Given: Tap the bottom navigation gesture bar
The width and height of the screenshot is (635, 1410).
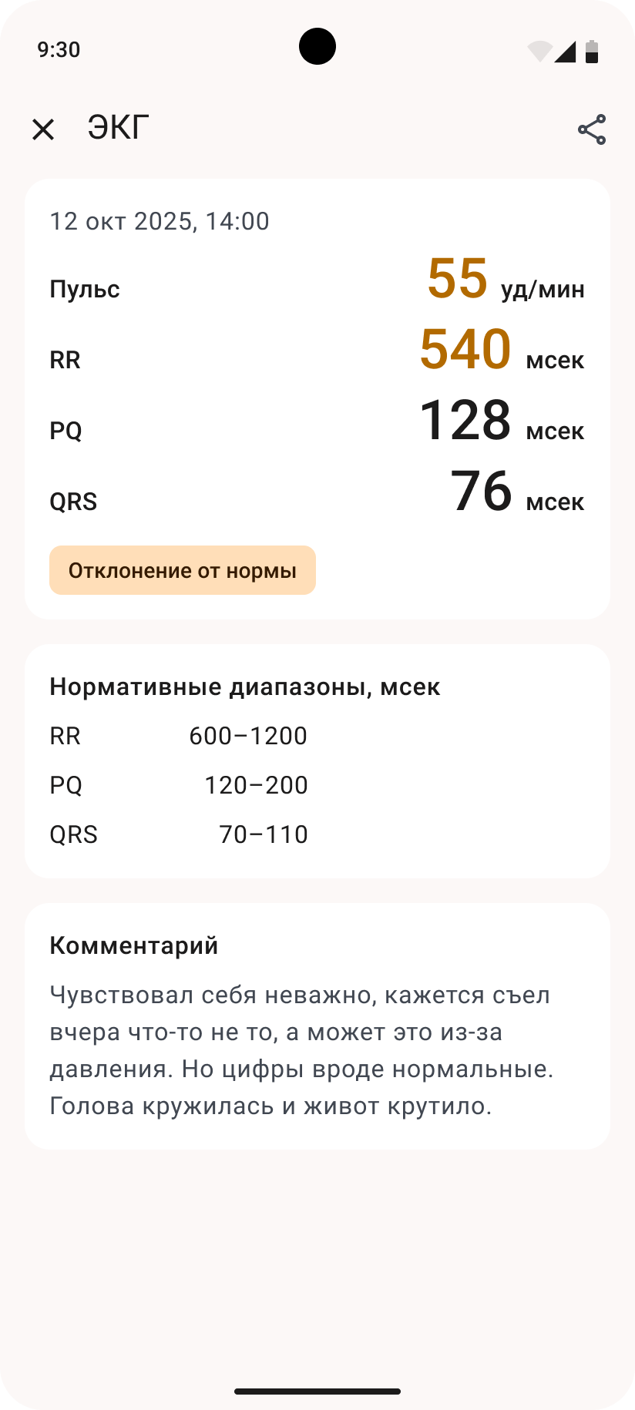Looking at the screenshot, I should pyautogui.click(x=317, y=1392).
